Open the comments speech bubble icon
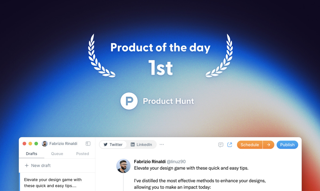The width and height of the screenshot is (320, 191). point(221,145)
